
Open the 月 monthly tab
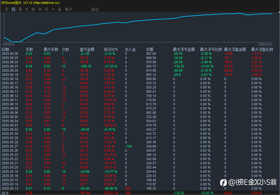click(26, 9)
